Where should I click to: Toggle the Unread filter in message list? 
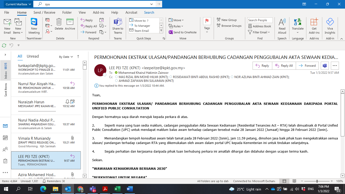pyautogui.click(x=33, y=56)
